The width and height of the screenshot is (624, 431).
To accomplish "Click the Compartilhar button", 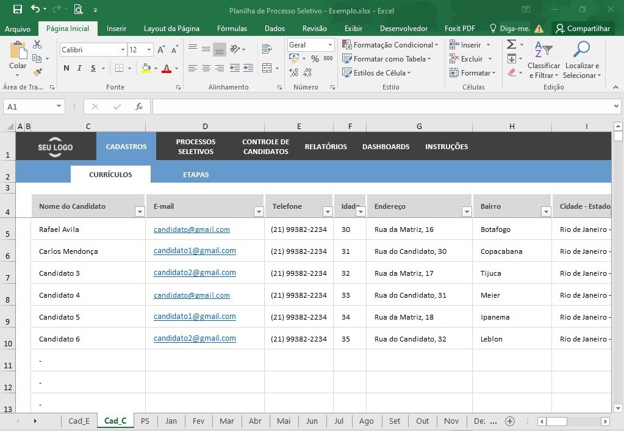I will tap(583, 29).
